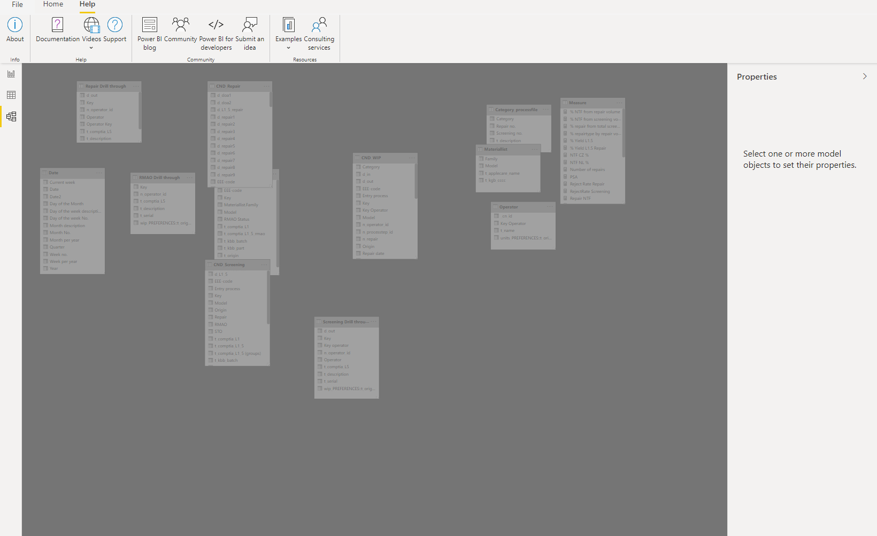The width and height of the screenshot is (877, 536).
Task: Open the Community forum icon
Action: pos(181,25)
